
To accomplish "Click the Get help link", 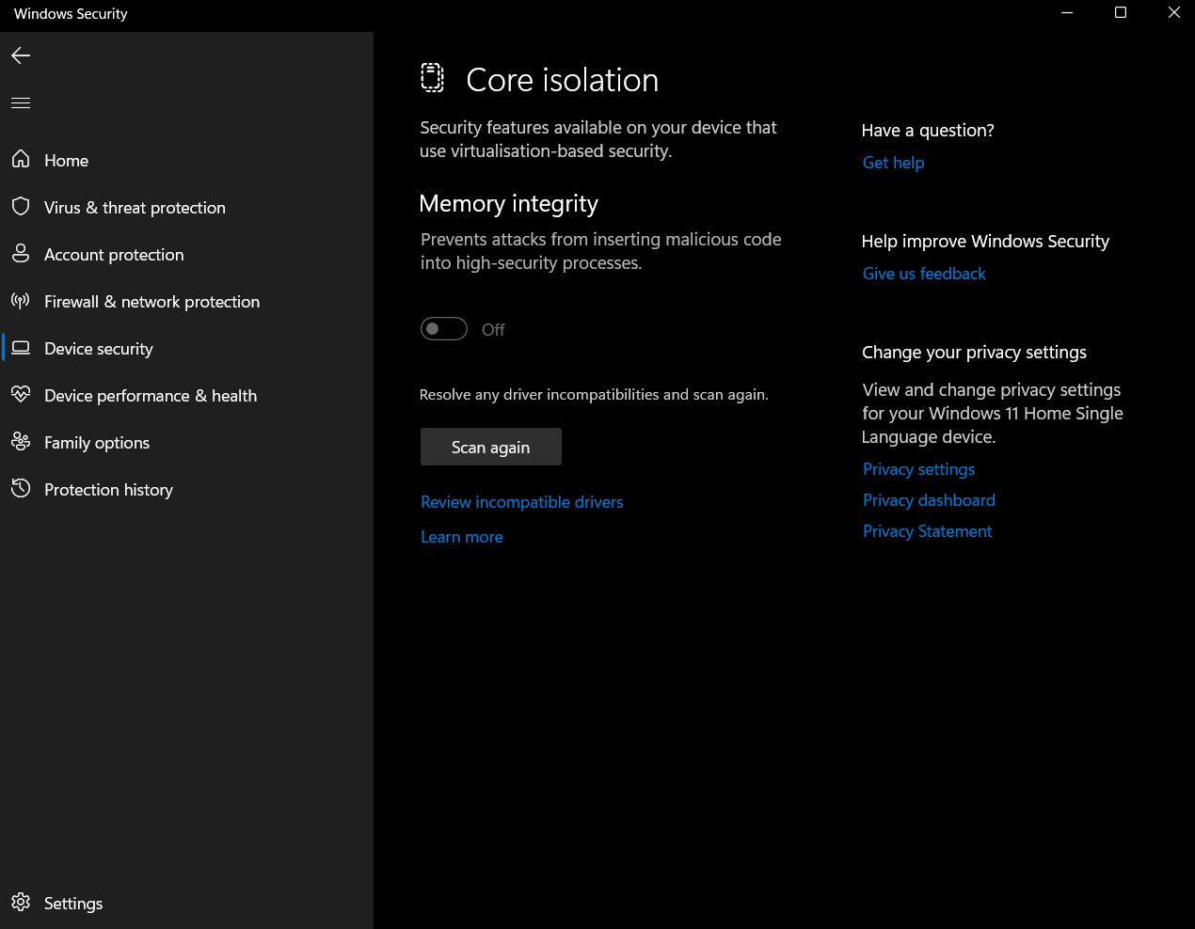I will pos(893,163).
